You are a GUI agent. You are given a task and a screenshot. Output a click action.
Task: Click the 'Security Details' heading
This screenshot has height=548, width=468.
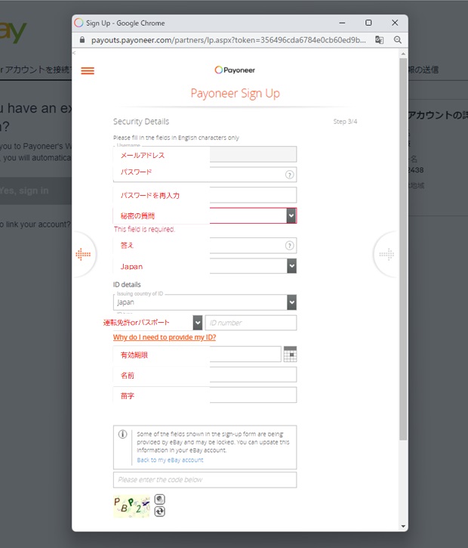(141, 122)
